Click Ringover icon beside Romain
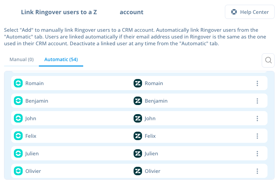 (18, 83)
